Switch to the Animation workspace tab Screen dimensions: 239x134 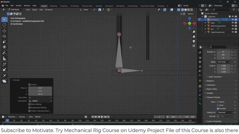[109, 6]
